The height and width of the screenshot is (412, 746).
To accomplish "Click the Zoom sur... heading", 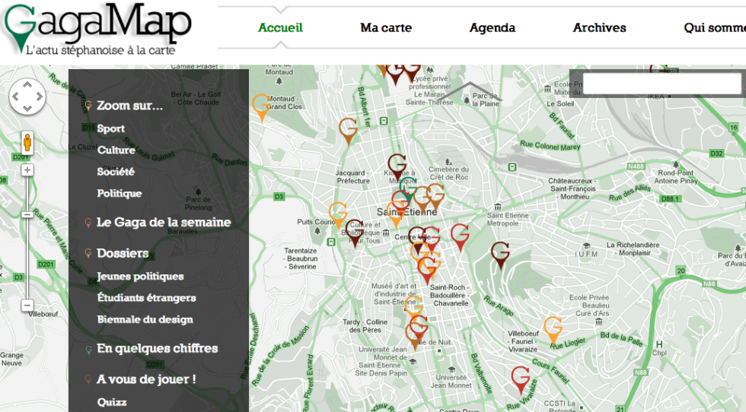I will 129,106.
